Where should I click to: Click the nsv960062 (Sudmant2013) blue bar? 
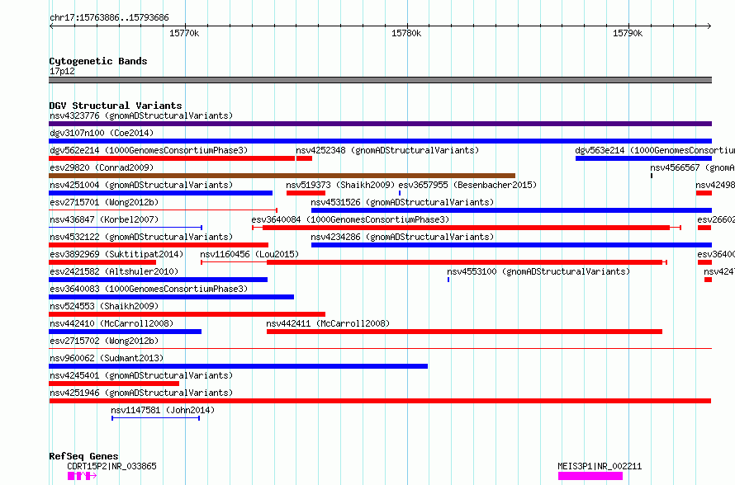point(238,366)
